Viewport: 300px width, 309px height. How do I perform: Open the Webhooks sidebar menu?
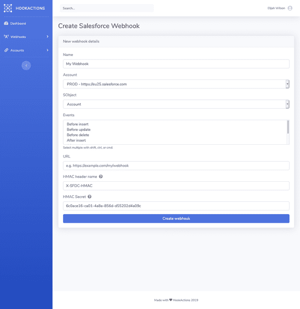tap(26, 36)
